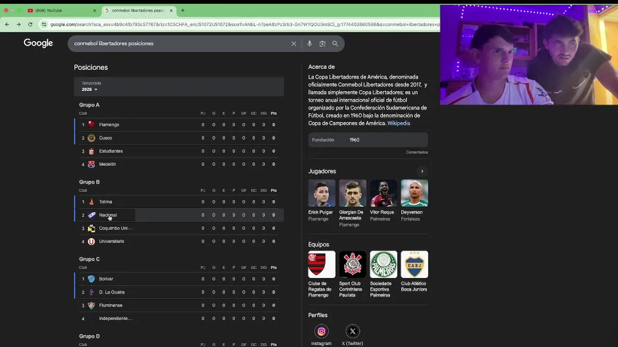This screenshot has width=618, height=347.
Task: Go back with browser back arrow
Action: 7,24
